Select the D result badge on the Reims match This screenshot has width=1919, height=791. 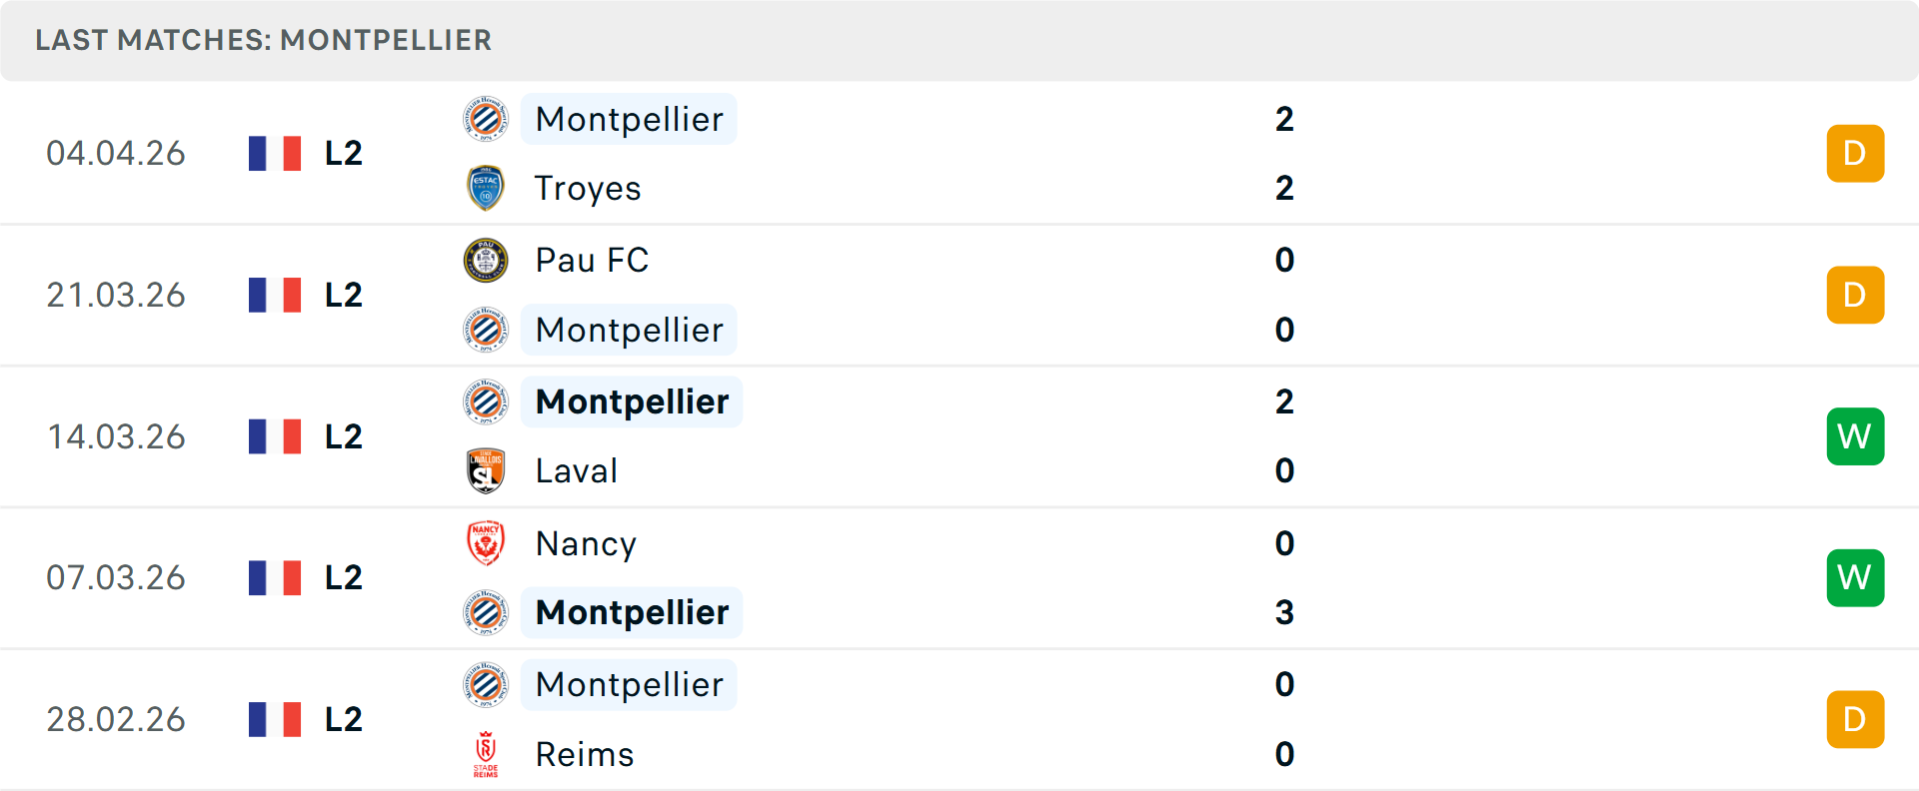pos(1855,719)
